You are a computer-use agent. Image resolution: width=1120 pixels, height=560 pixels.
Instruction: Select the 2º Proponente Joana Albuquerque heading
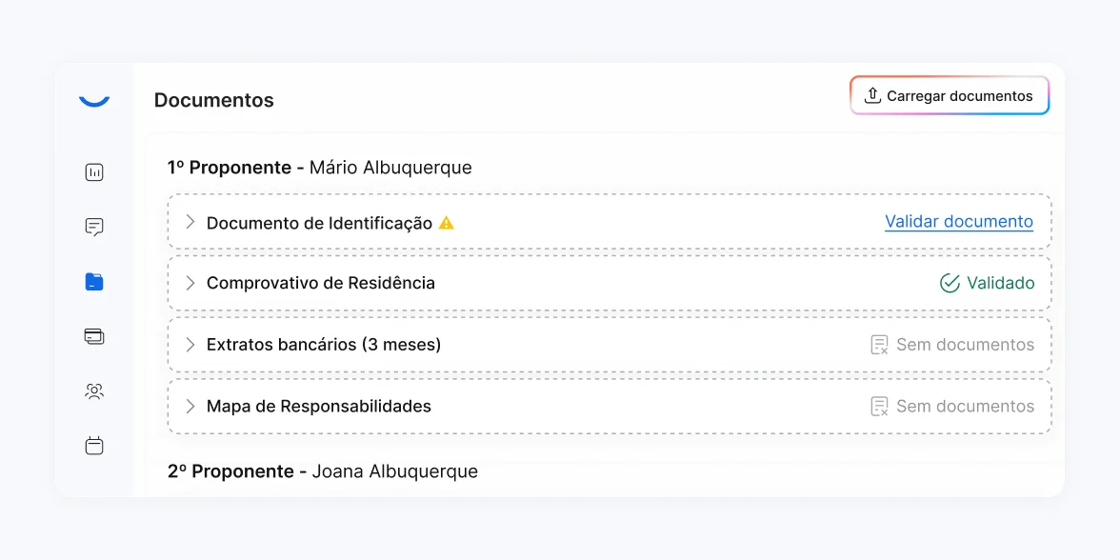(323, 471)
